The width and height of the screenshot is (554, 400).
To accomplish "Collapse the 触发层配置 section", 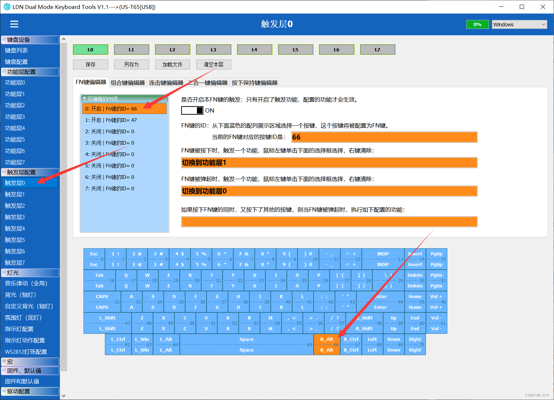I will pos(4,171).
